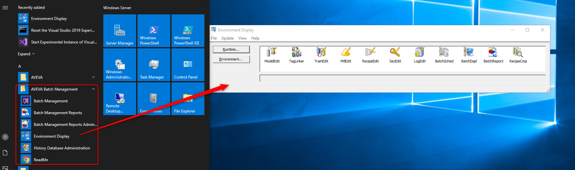Open the ReadMe Chrome shortcut
This screenshot has width=575, height=170.
[x=58, y=160]
